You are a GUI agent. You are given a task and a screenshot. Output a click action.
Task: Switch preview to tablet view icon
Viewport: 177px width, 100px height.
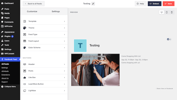167,12
